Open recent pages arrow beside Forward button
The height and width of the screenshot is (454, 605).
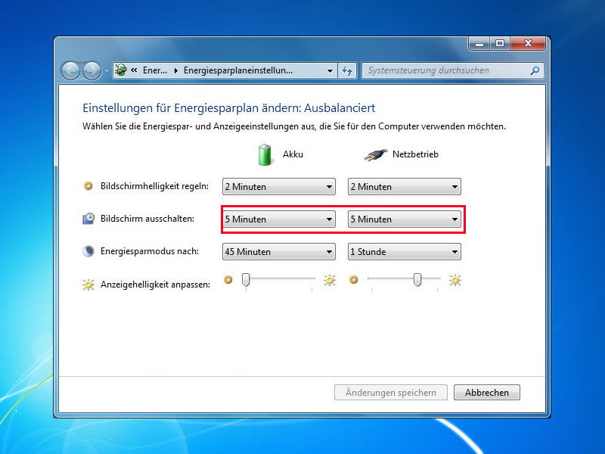[107, 71]
